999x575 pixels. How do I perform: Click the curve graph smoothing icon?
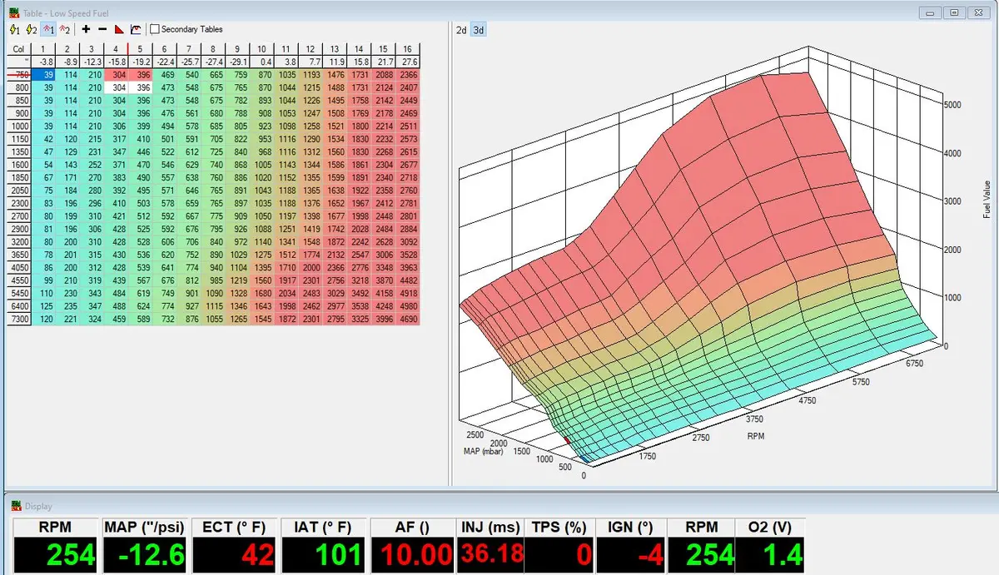point(135,29)
